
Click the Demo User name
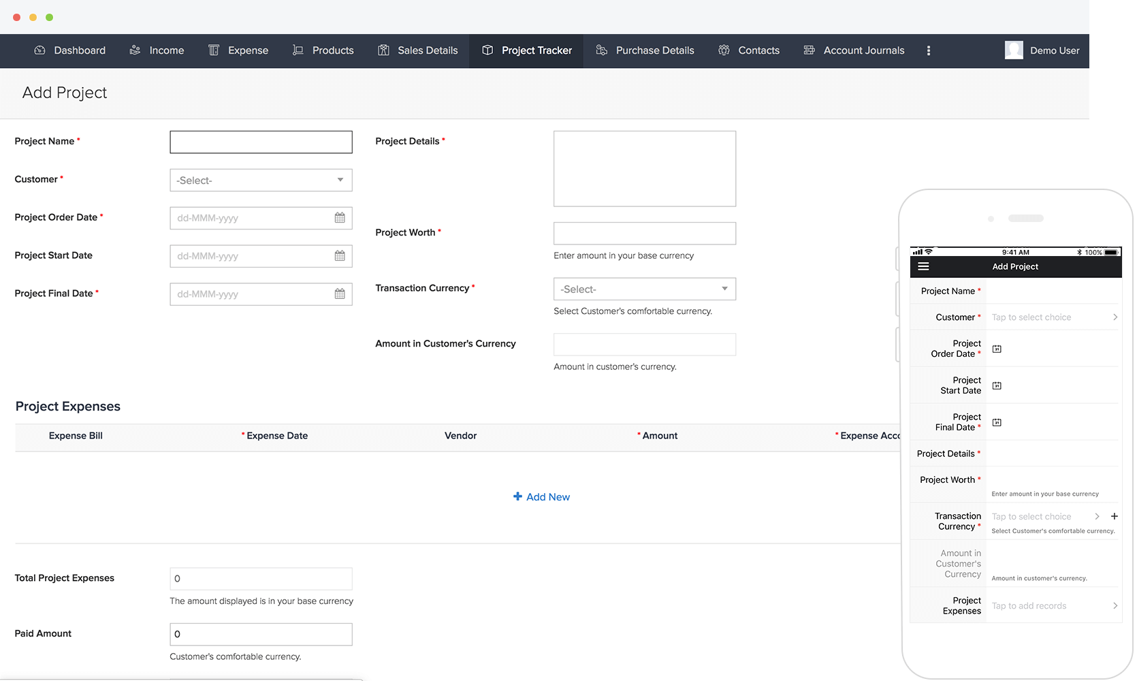pos(1055,50)
